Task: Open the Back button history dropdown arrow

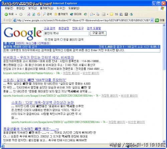Action: coord(16,14)
